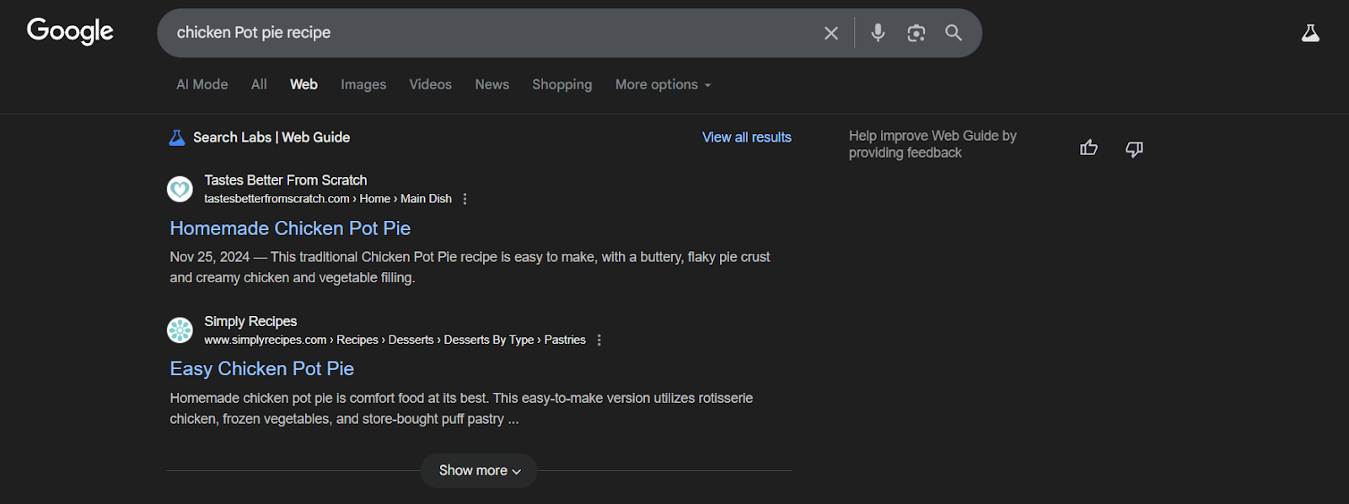Open Search Labs flask icon at top right
Screen dimensions: 1349x504
point(1310,33)
